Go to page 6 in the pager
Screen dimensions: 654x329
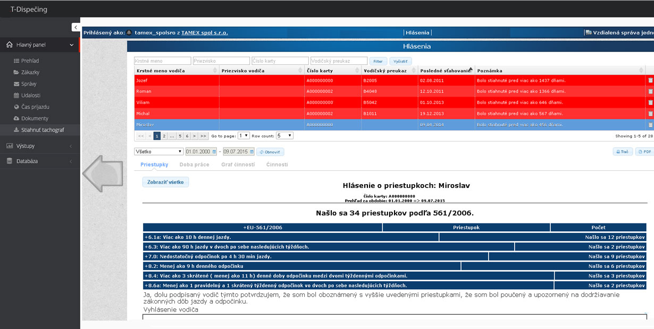187,136
